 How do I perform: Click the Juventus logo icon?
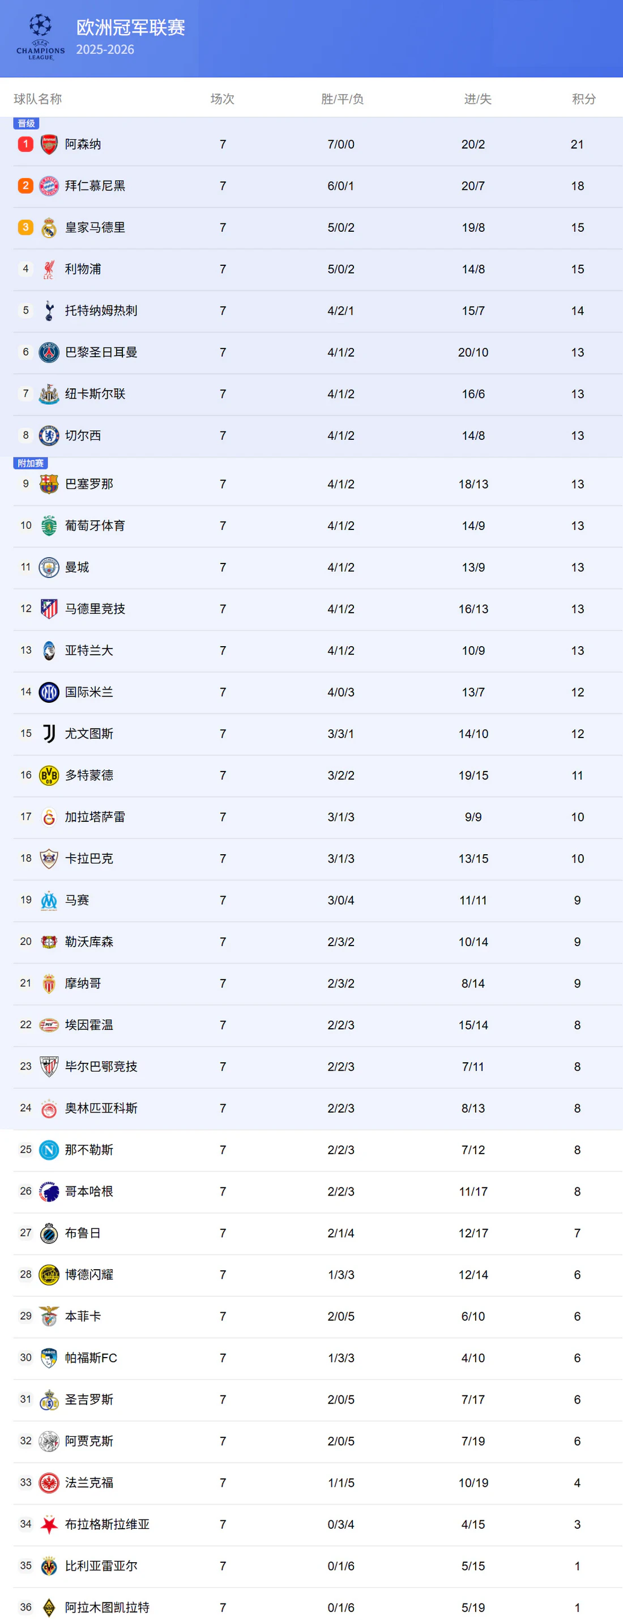[x=49, y=733]
